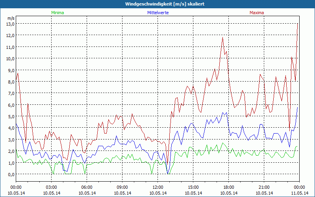The width and height of the screenshot is (315, 197).
Task: Click the 15:00 time axis label
Action: 193,188
